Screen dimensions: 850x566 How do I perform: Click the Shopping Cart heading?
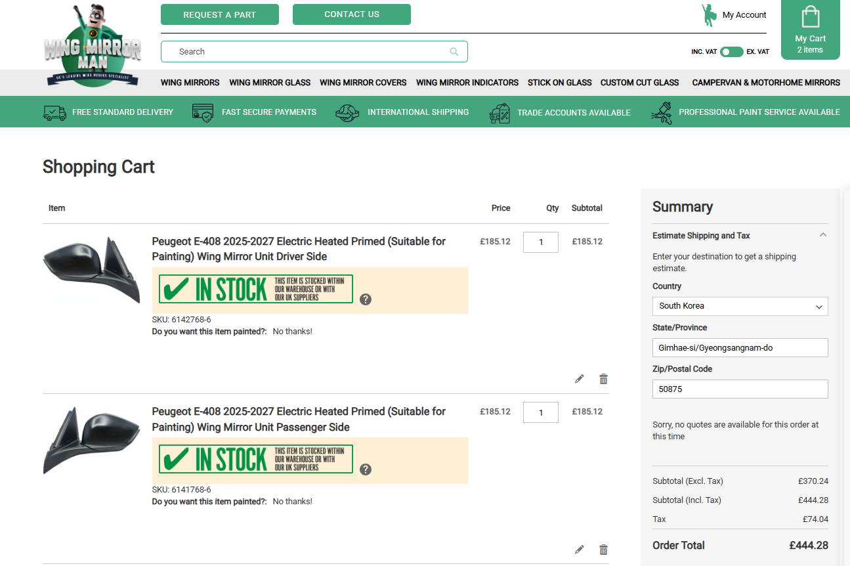click(98, 167)
